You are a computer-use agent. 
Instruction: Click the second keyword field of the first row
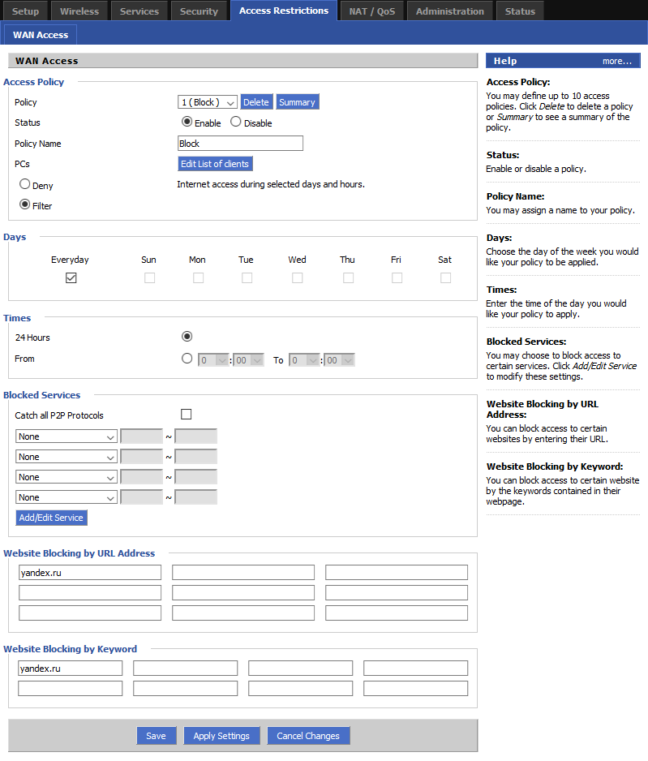(x=185, y=669)
